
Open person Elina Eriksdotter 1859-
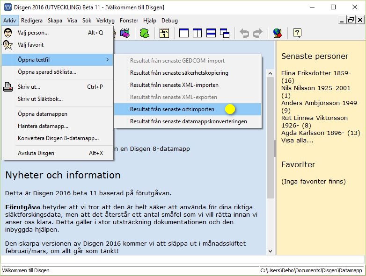316,77
